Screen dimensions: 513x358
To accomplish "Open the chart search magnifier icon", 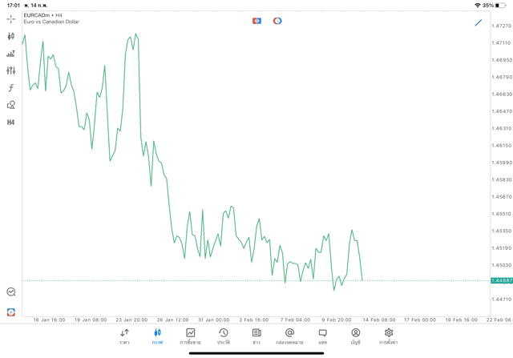I will pos(11,292).
